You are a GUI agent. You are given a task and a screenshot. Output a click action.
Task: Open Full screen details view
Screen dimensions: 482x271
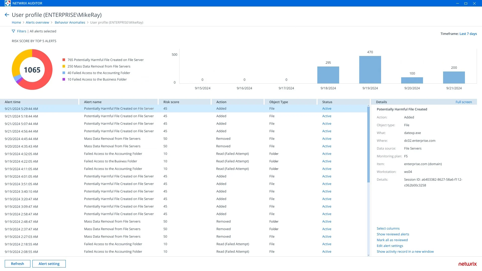coord(464,102)
